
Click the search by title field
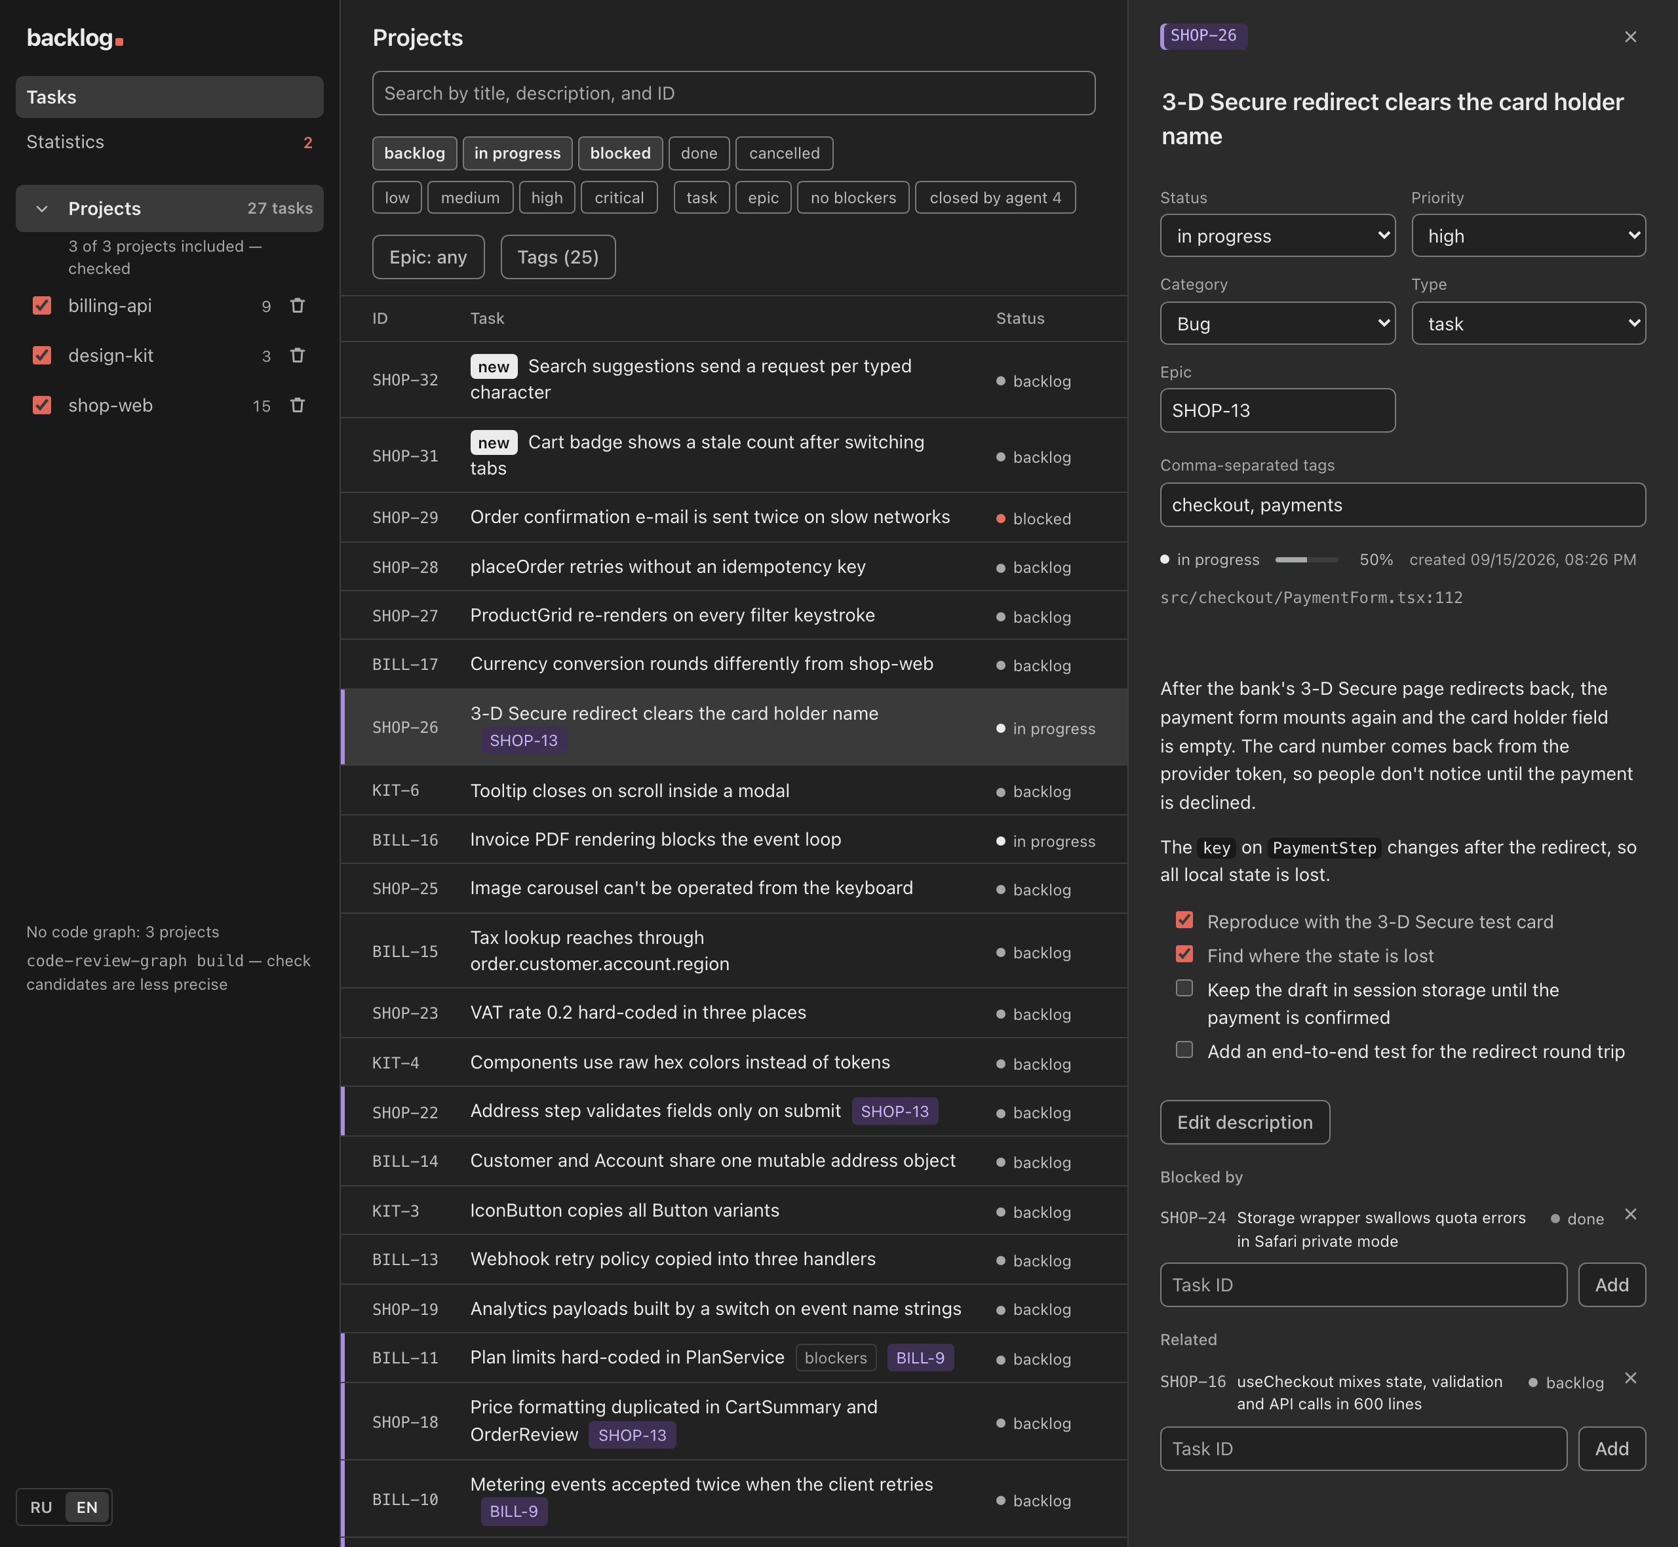click(733, 93)
